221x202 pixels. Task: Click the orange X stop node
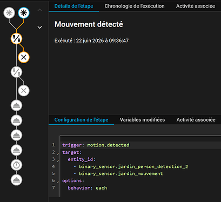click(x=24, y=57)
